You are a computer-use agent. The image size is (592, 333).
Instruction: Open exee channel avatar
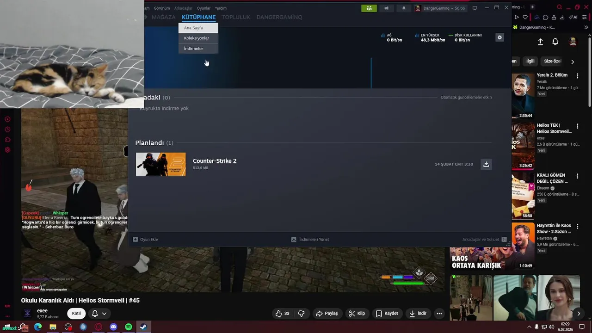[28, 313]
